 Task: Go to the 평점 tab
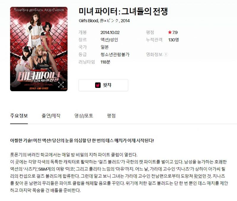pos(111,116)
